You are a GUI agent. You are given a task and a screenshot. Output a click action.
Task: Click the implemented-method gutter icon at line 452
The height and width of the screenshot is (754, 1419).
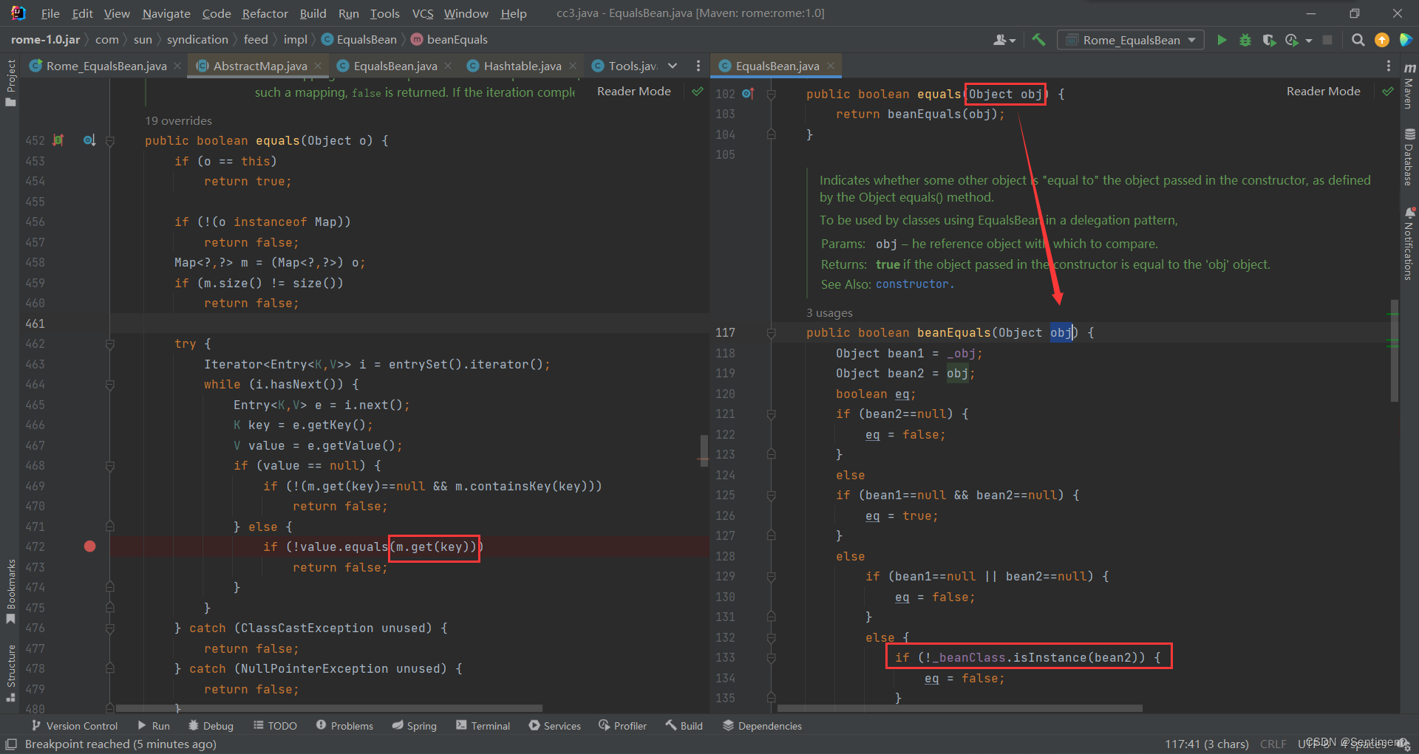[x=89, y=140]
